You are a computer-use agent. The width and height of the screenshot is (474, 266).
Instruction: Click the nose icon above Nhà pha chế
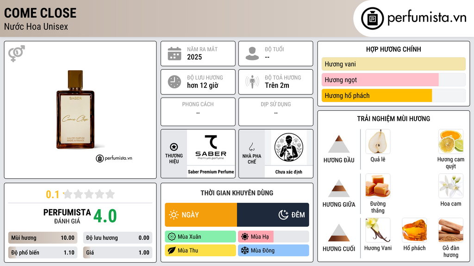(x=251, y=147)
